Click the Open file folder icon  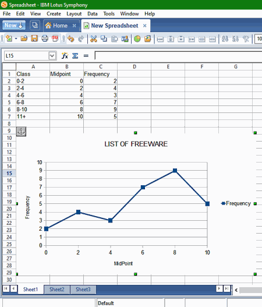tap(24, 38)
